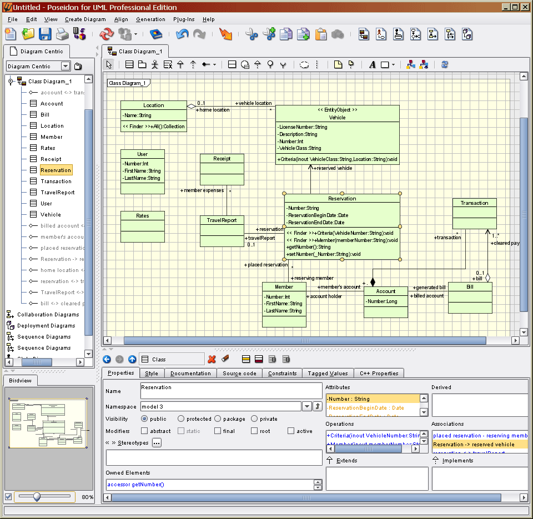Switch to the Documentation tab
The height and width of the screenshot is (519, 533).
[x=190, y=373]
